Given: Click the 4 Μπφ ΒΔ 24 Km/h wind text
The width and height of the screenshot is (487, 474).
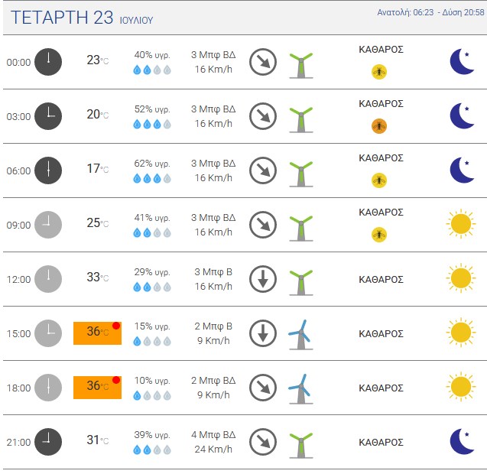Looking at the screenshot, I should tap(213, 442).
